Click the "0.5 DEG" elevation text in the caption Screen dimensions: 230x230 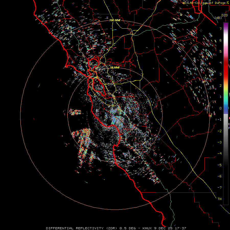pyautogui.click(x=128, y=228)
